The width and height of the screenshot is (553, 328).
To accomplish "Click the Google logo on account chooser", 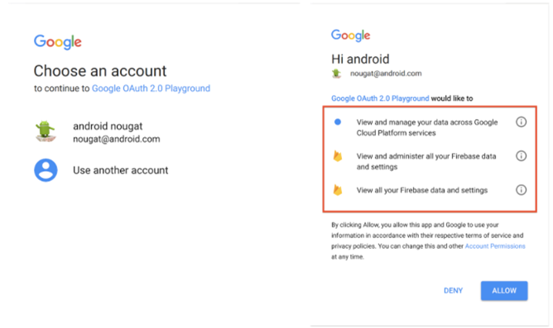I will tap(57, 42).
